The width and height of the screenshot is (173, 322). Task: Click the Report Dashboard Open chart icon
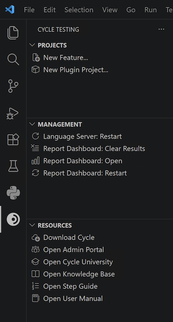pyautogui.click(x=35, y=161)
